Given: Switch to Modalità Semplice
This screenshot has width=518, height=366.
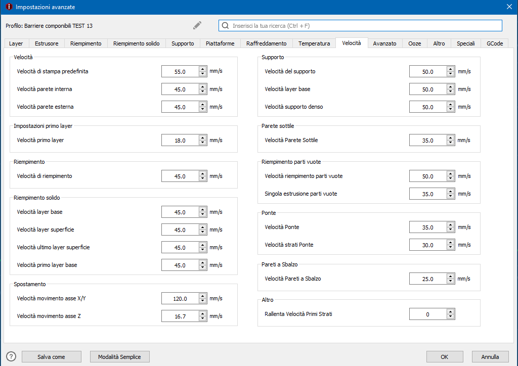Looking at the screenshot, I should [120, 357].
